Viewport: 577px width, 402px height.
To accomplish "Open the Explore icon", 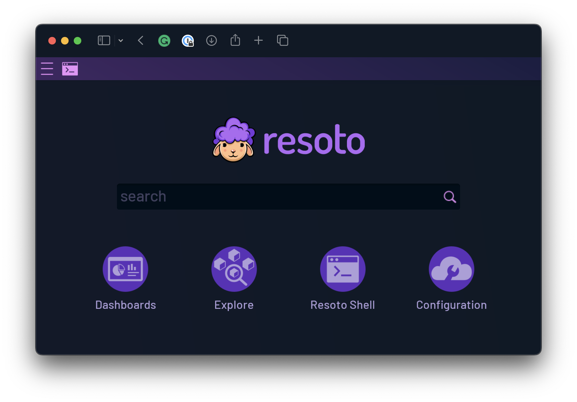I will (234, 269).
